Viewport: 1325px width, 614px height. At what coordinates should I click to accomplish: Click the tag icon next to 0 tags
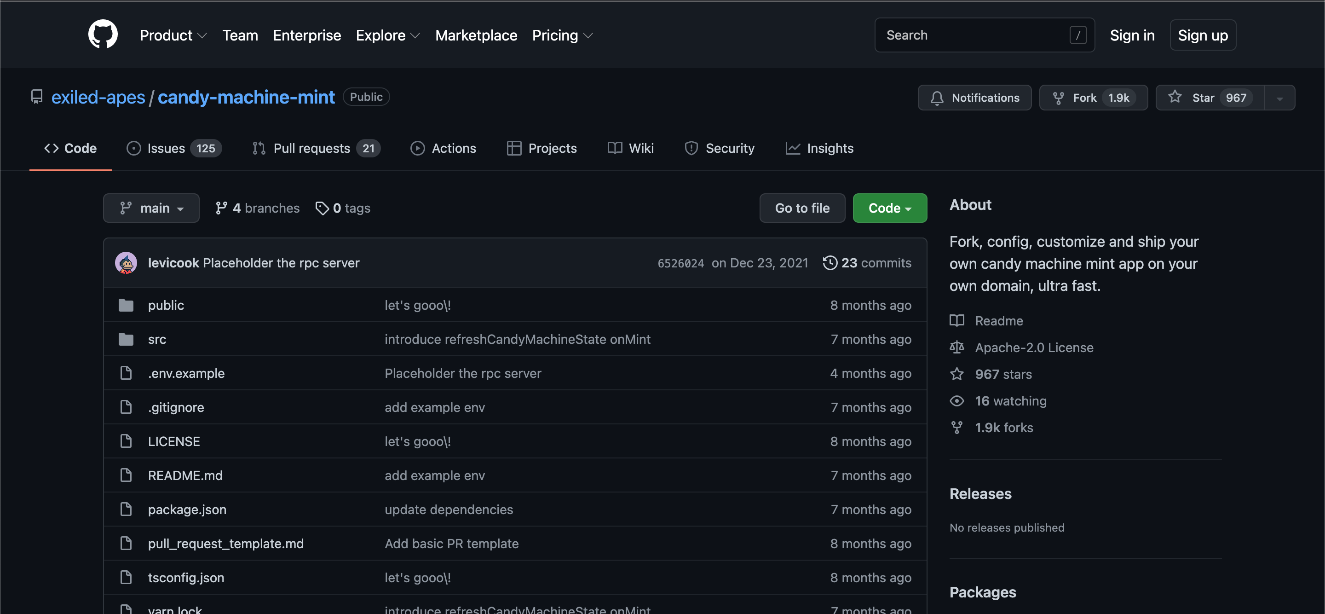[322, 208]
